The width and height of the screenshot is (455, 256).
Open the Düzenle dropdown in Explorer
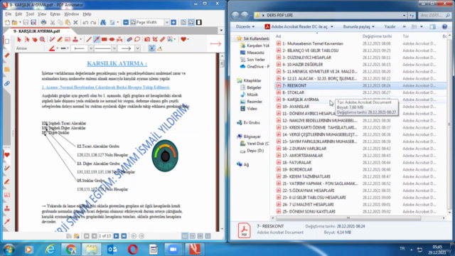click(x=245, y=27)
